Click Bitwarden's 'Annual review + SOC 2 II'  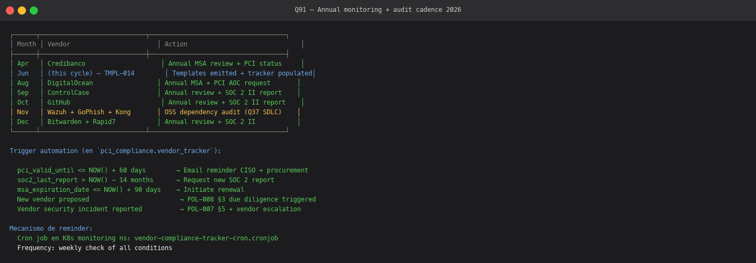tap(210, 122)
